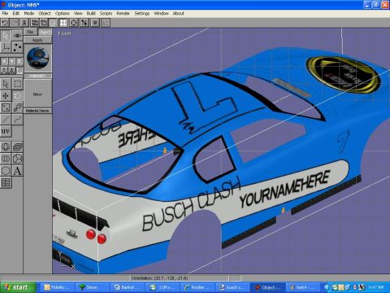Click the Redo icon in the top toolbar
This screenshot has height=293, width=390.
tap(14, 23)
